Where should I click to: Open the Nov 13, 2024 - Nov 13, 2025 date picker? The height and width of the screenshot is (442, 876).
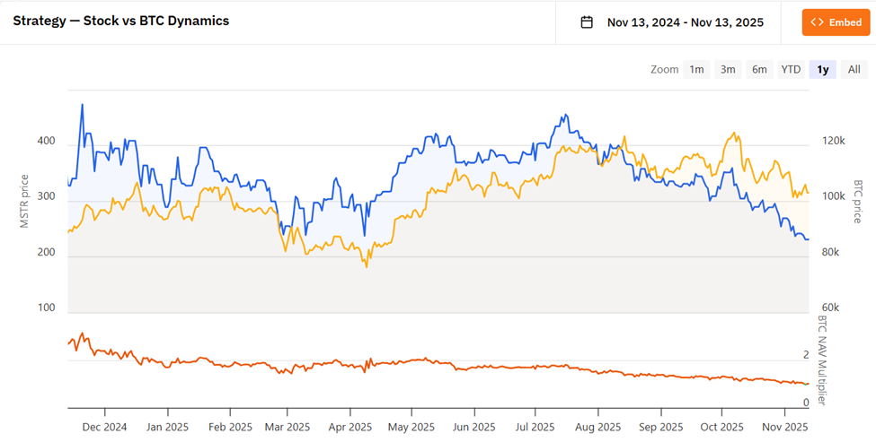click(x=685, y=22)
